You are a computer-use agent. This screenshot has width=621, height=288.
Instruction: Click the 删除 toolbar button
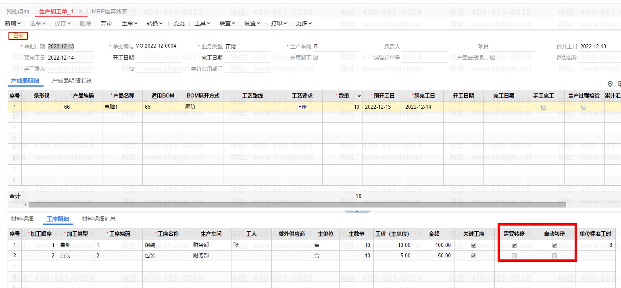pos(85,23)
